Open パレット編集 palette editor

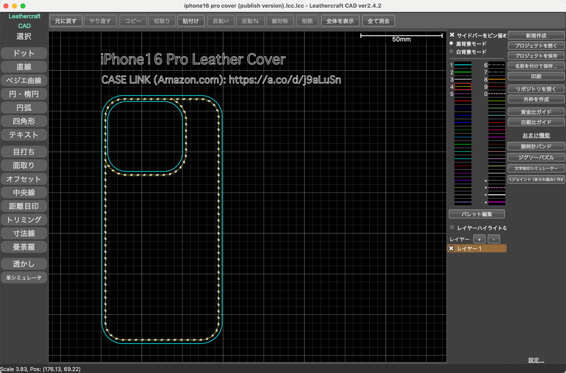pos(477,214)
